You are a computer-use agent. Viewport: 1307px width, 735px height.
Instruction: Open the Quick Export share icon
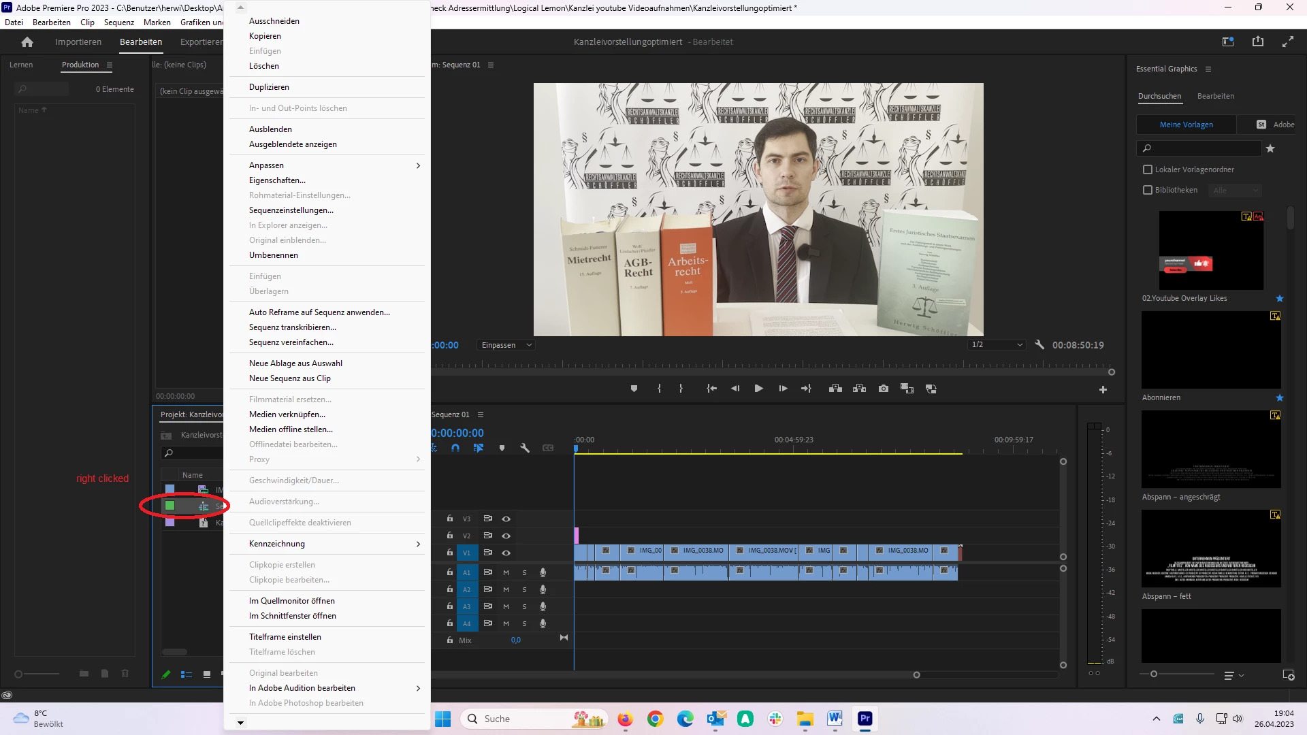[1257, 42]
